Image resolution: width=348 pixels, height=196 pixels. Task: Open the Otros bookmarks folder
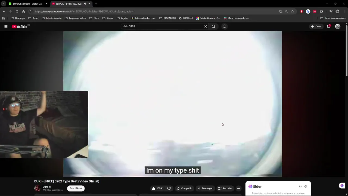[94, 18]
